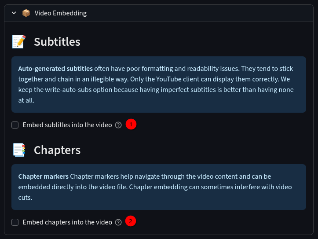Screen dimensions: 318x239
Task: Open help tooltip for Embed chapters option
Action: click(x=118, y=222)
